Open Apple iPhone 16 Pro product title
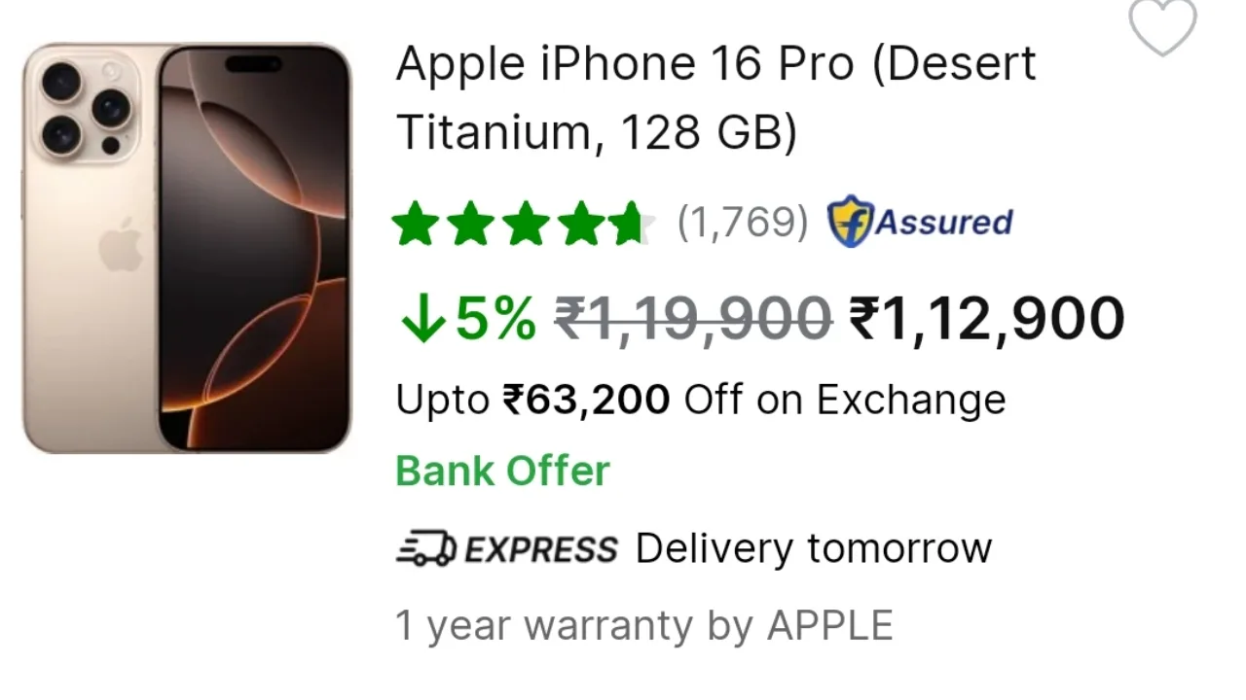This screenshot has height=700, width=1246. click(716, 98)
